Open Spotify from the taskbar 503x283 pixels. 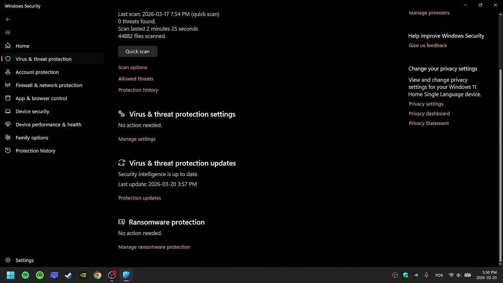[x=25, y=275]
